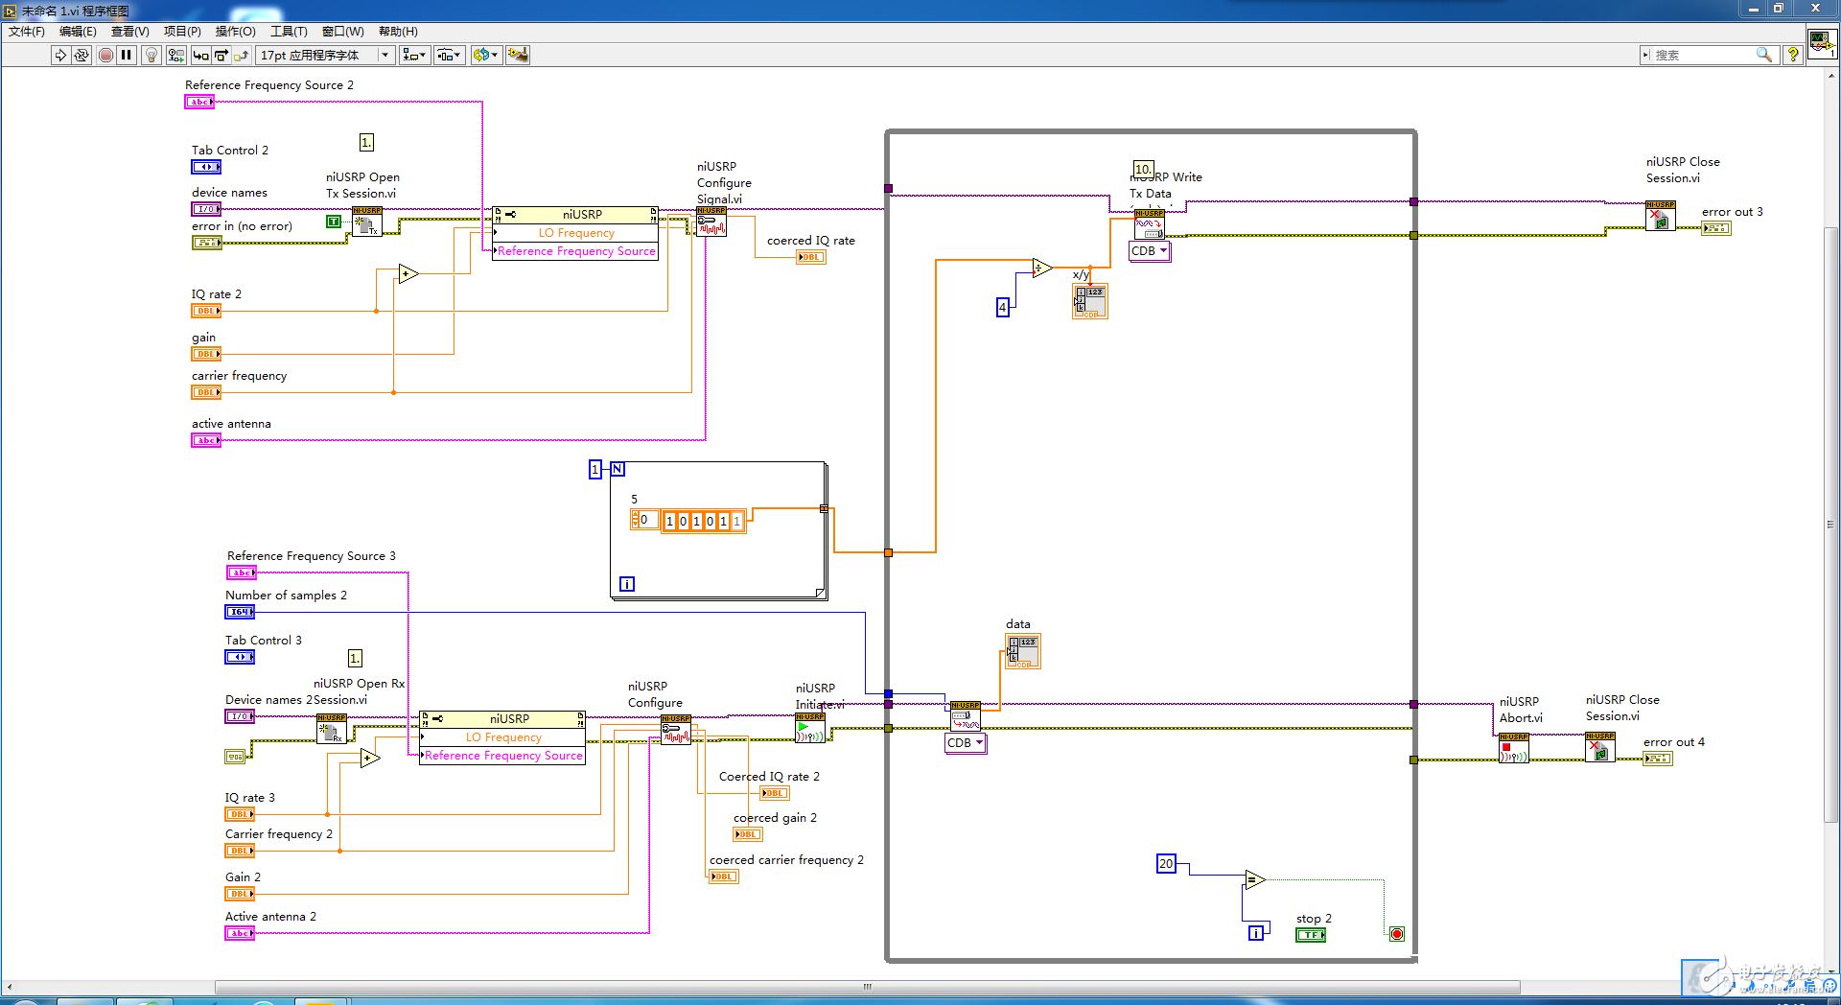Click the Run arrow button
Image resolution: width=1841 pixels, height=1005 pixels.
pos(60,55)
